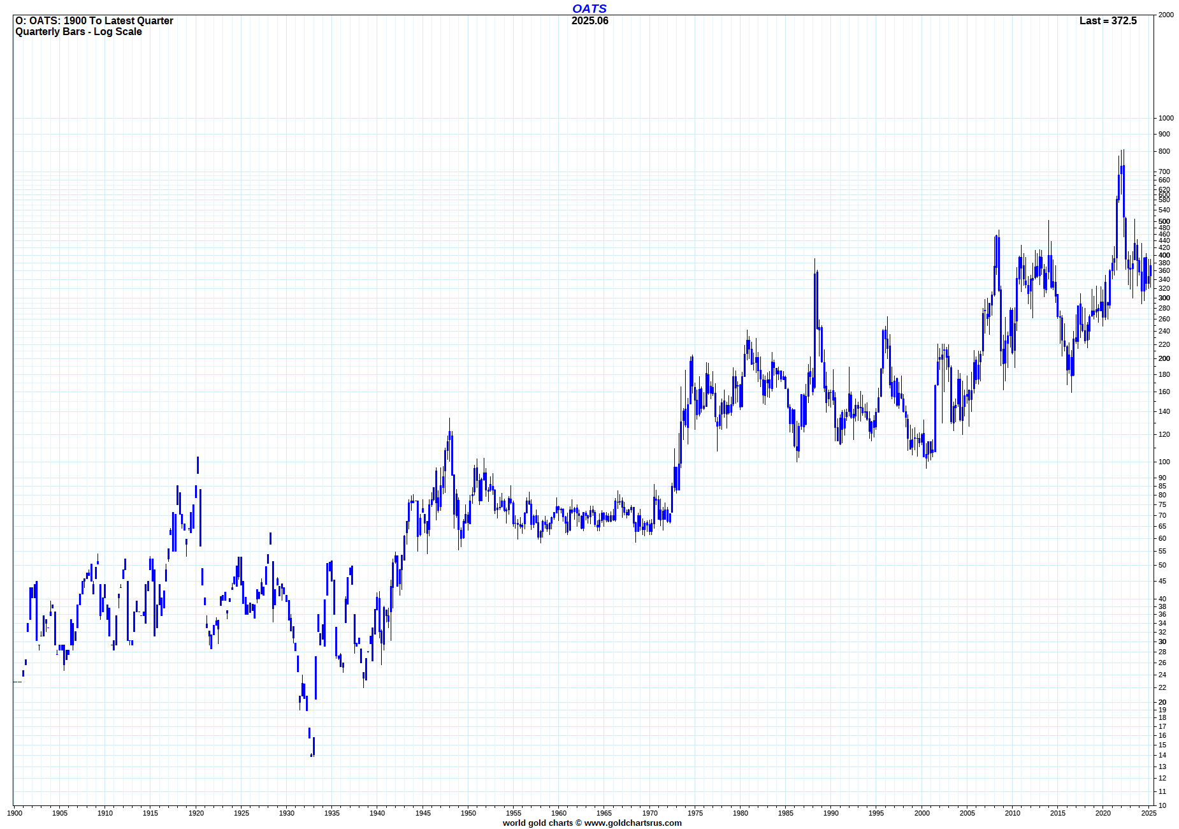Click the 1000 price axis label
Screen dimensions: 1179x829
[x=1166, y=118]
